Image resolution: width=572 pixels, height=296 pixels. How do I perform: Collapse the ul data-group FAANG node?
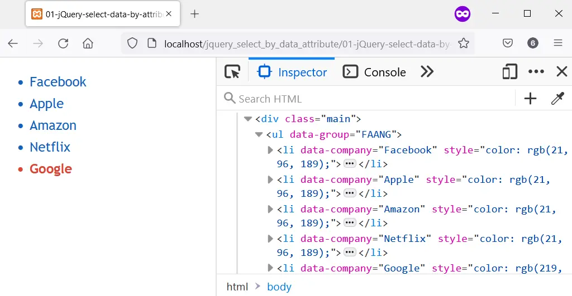pyautogui.click(x=259, y=135)
